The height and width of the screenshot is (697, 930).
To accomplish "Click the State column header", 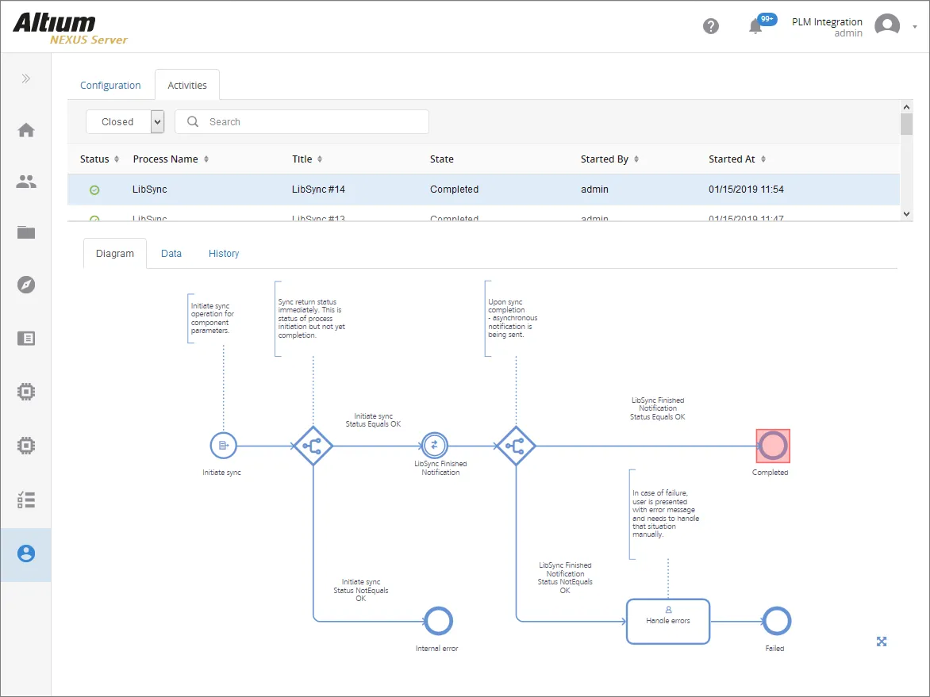I will 442,159.
